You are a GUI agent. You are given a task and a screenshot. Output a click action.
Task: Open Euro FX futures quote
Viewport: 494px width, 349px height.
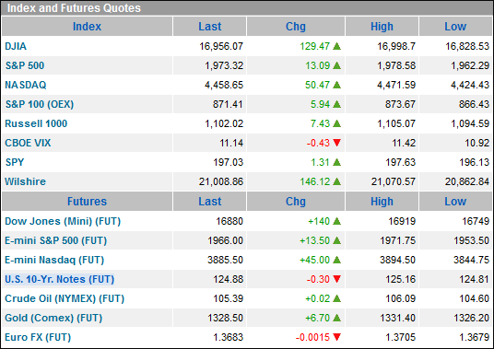point(38,337)
